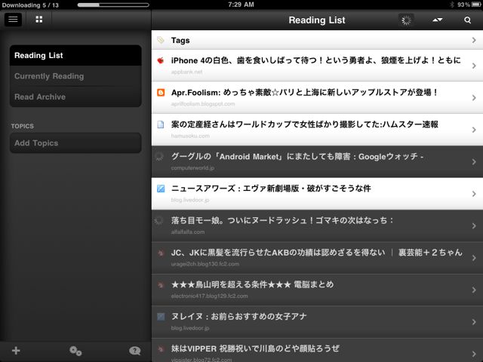The image size is (483, 362).
Task: Open ニュースアワーズ article title
Action: 271,189
